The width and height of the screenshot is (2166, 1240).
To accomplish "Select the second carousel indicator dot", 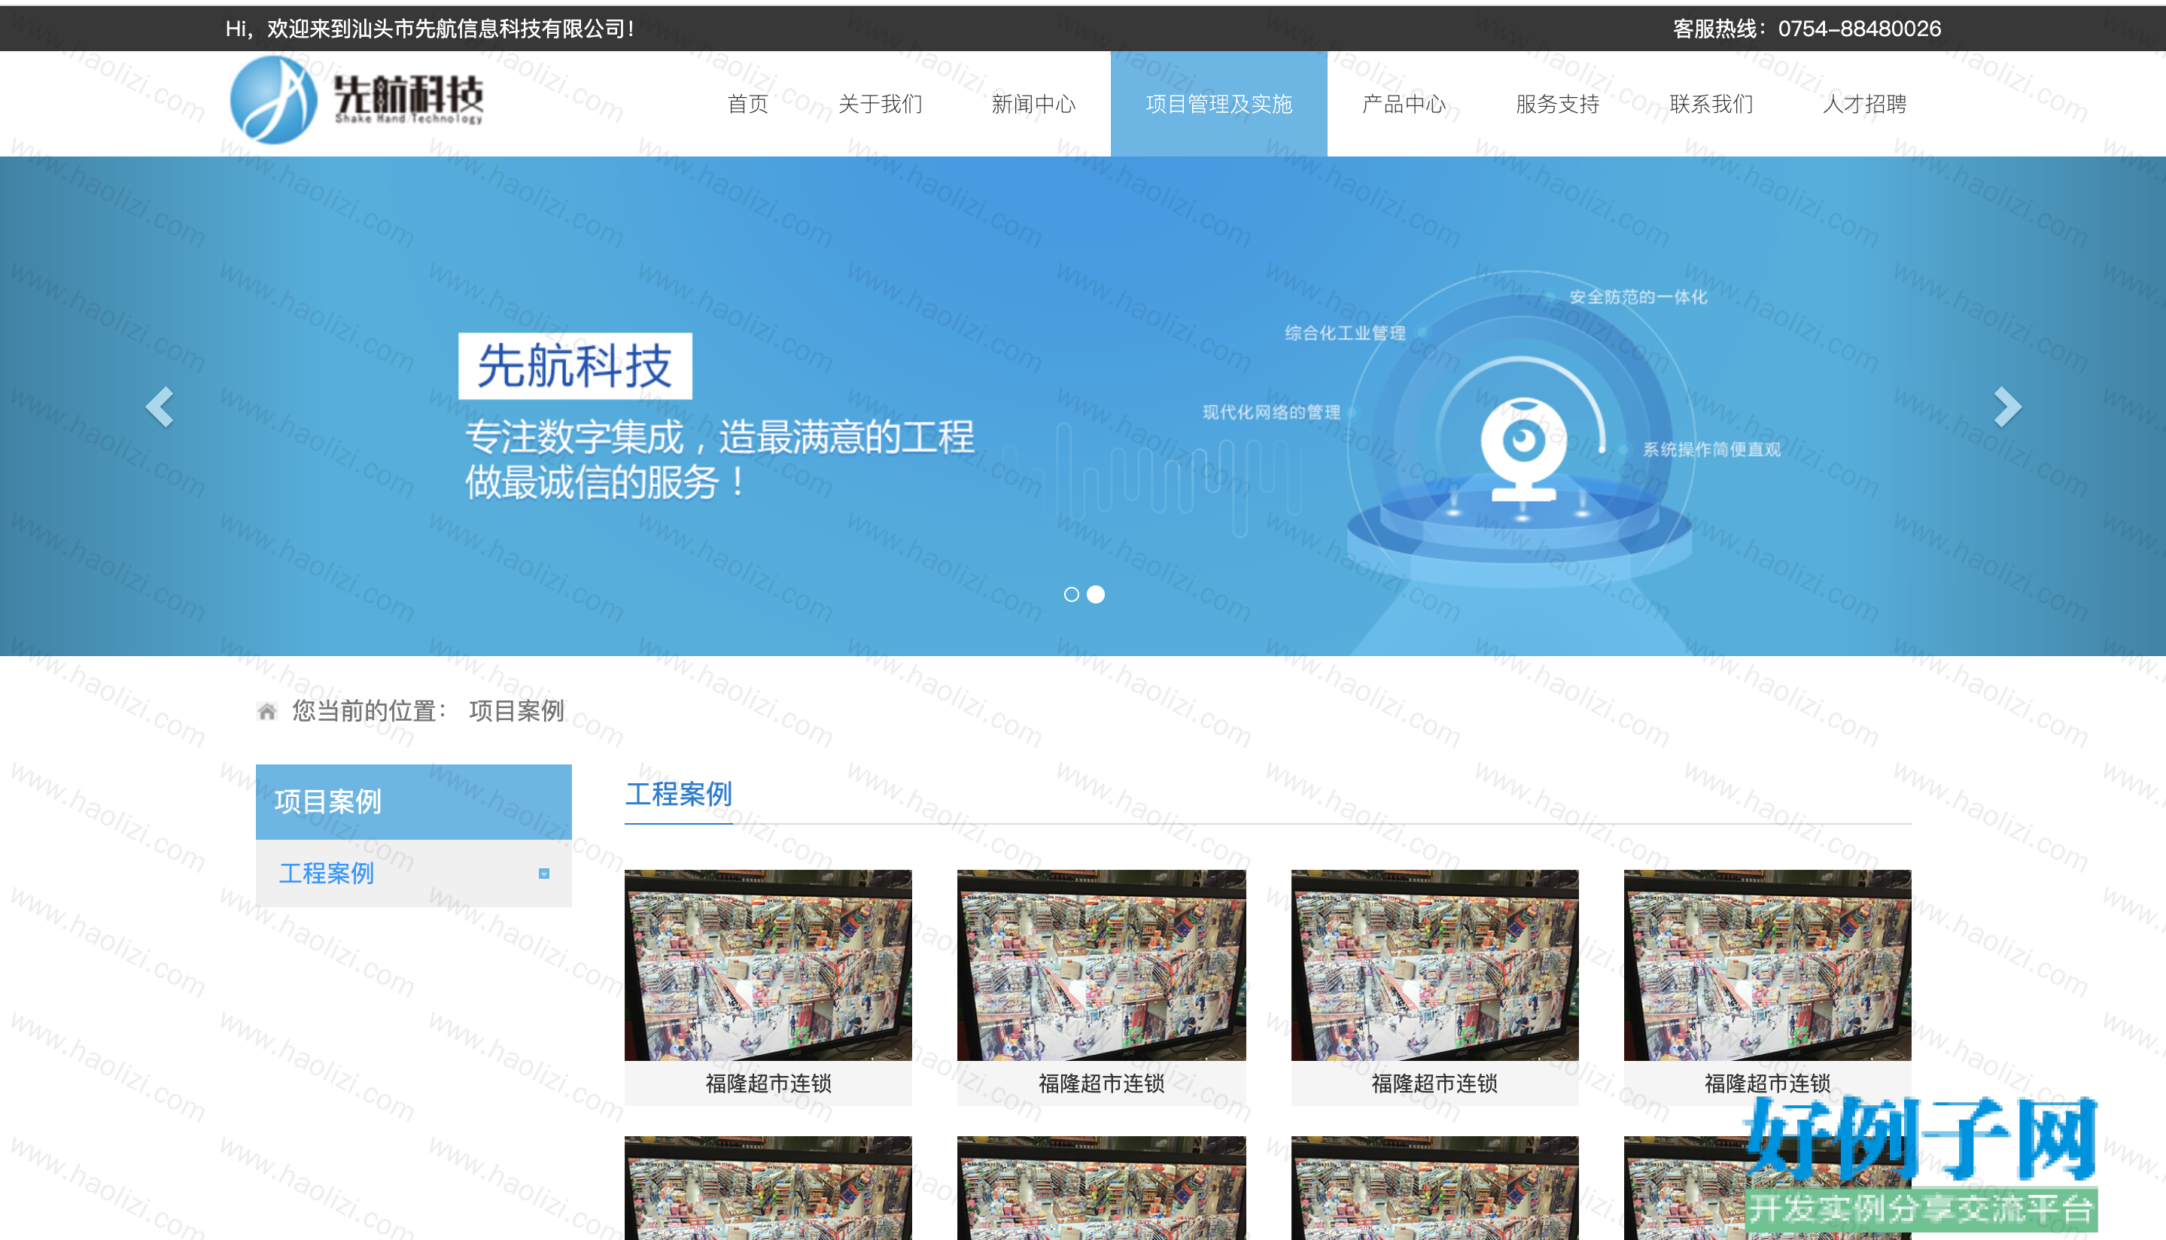I will tap(1097, 594).
